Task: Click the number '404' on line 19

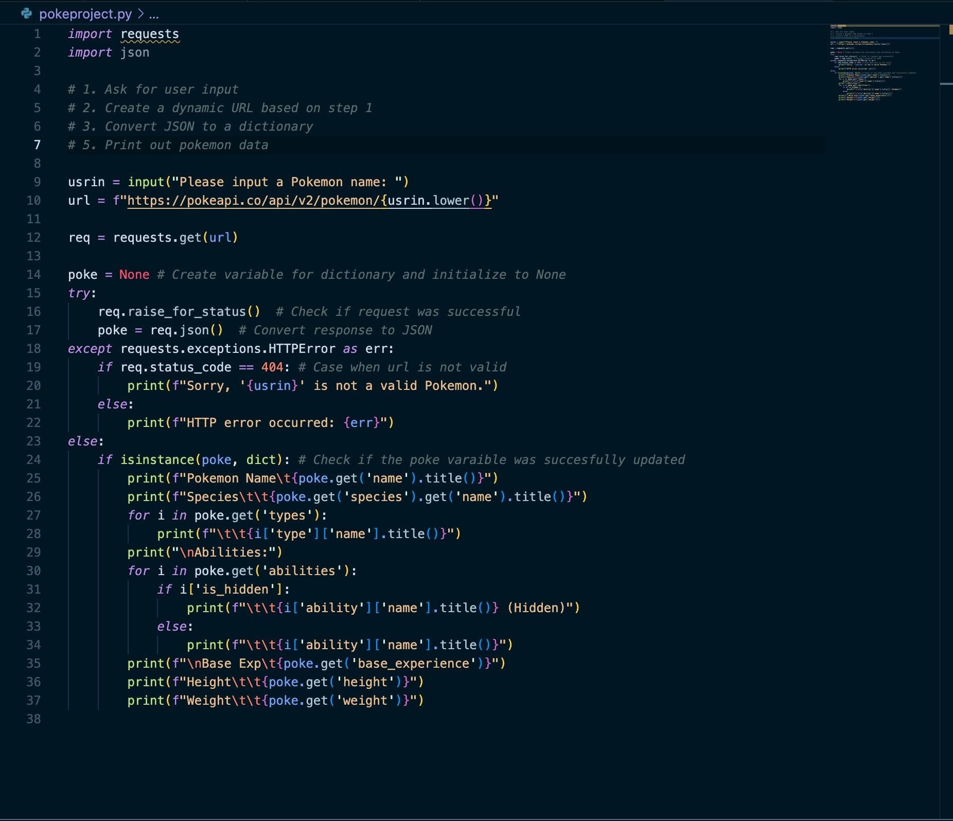Action: coord(272,367)
